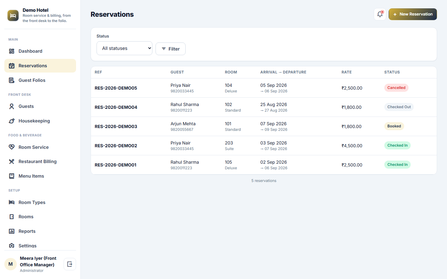The height and width of the screenshot is (279, 447).
Task: Click Checked In badge for DEMO02
Action: click(397, 145)
